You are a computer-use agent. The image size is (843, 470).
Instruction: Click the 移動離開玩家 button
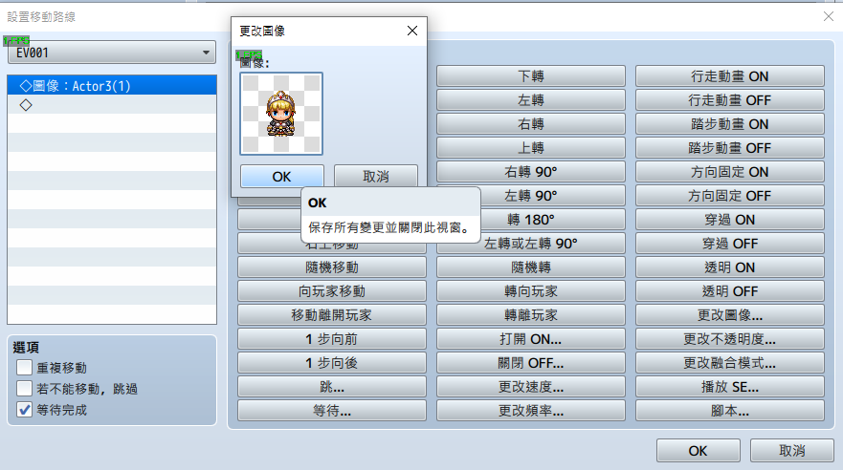click(332, 315)
